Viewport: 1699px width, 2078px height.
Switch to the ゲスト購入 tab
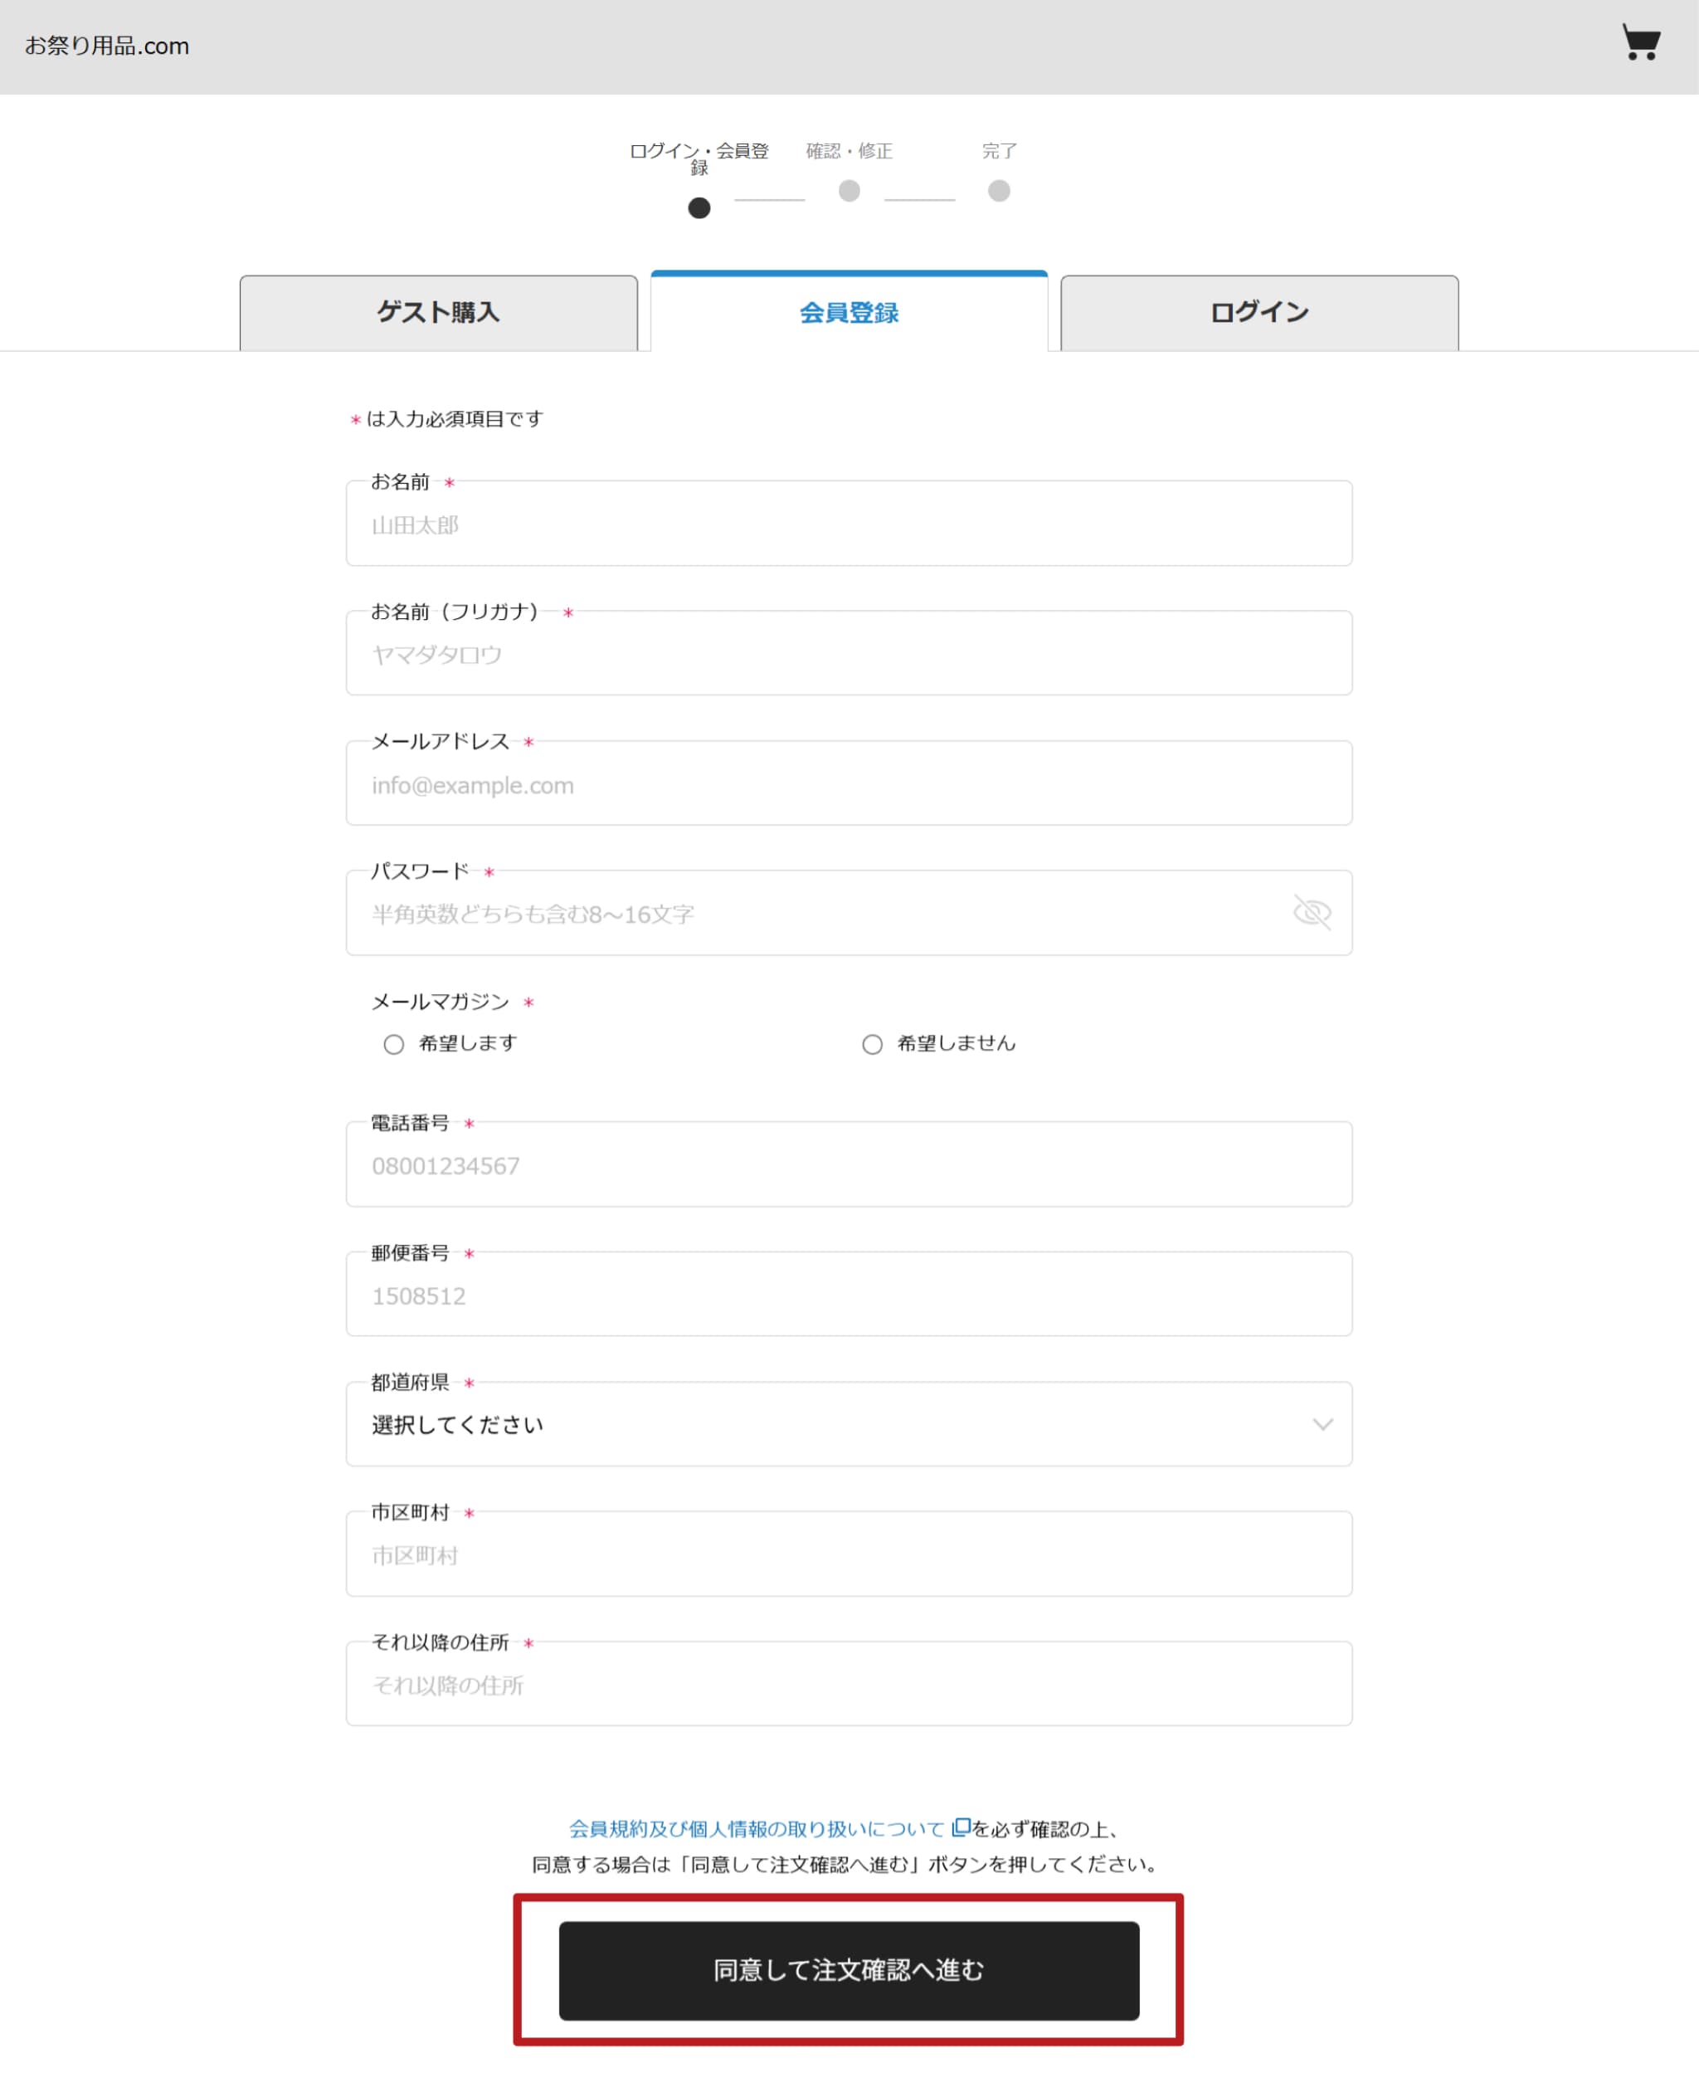click(x=437, y=313)
